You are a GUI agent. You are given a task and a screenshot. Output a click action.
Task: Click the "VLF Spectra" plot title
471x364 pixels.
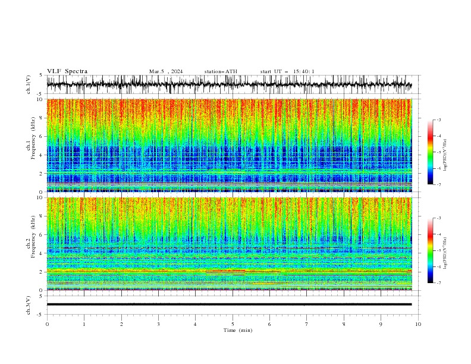pyautogui.click(x=67, y=71)
